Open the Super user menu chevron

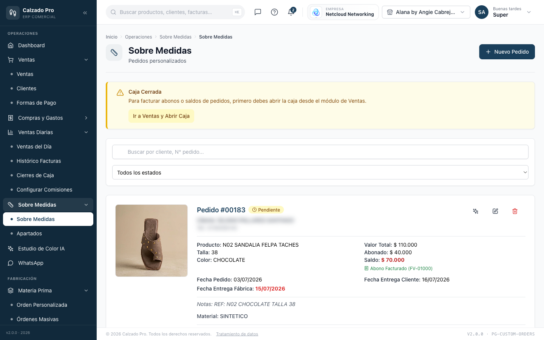529,12
